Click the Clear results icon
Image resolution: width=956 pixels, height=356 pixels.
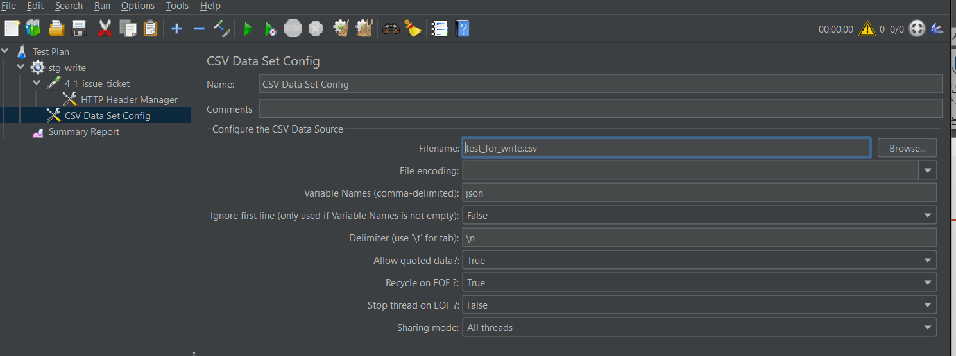(x=341, y=28)
